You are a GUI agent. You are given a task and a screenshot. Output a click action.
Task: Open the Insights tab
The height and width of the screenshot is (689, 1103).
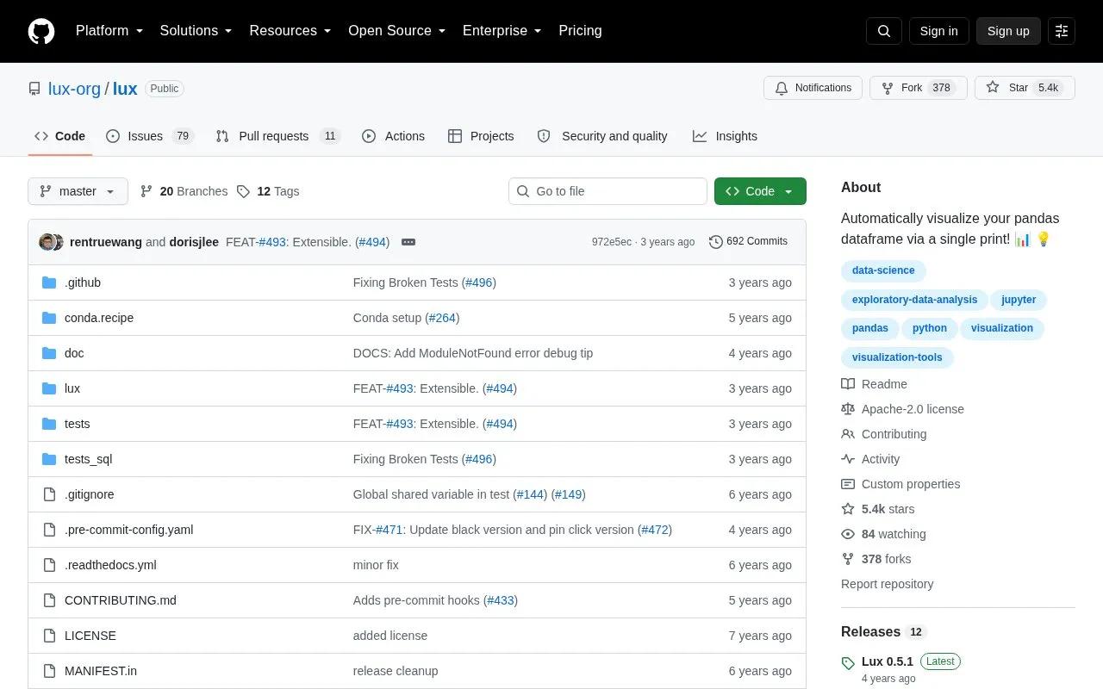point(725,136)
